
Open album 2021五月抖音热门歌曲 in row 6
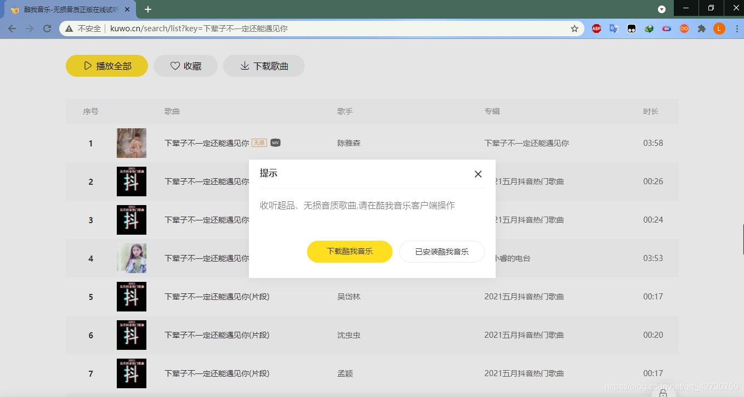point(524,335)
